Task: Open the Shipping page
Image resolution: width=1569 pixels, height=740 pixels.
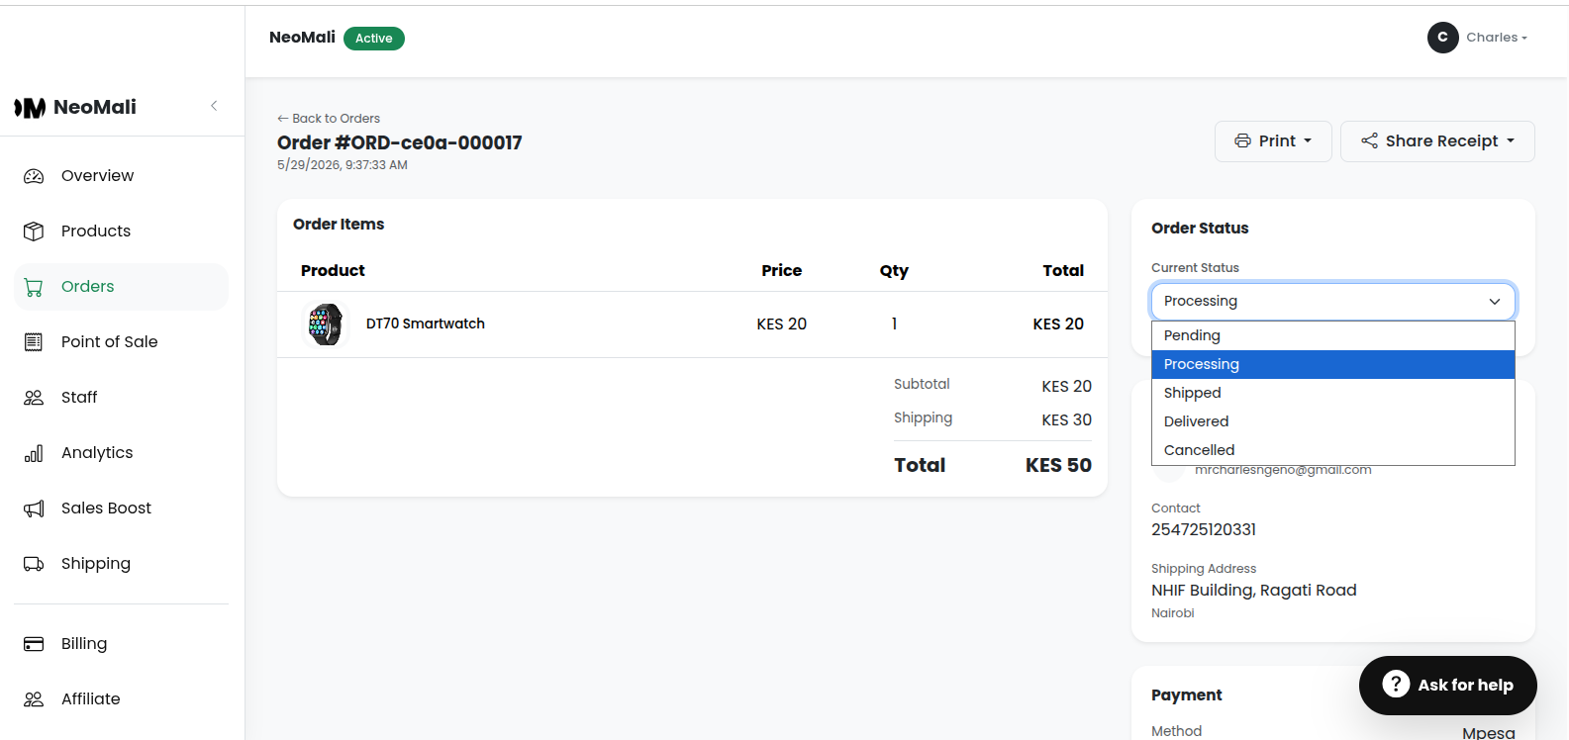Action: [x=121, y=564]
